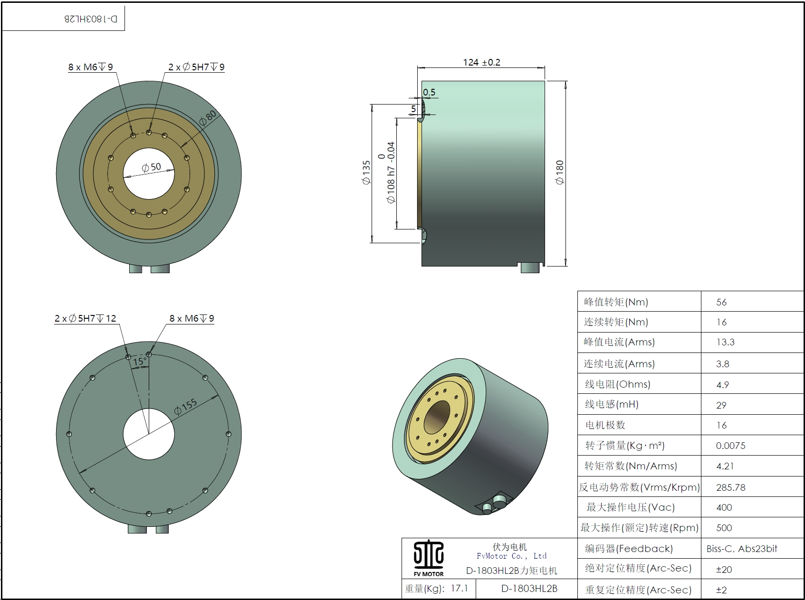Select the rotor inertia value 0.0075
This screenshot has height=600, width=805.
click(731, 446)
